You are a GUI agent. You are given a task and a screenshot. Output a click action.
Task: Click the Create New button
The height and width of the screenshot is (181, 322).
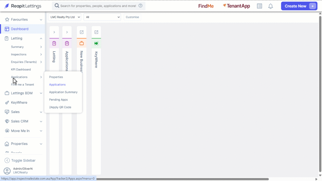pos(299,6)
